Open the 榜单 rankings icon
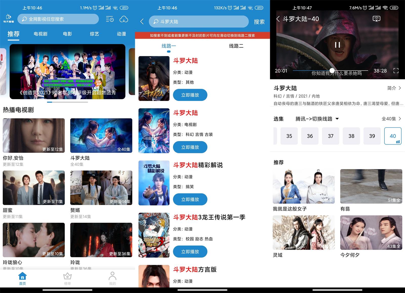This screenshot has height=293, width=405. 67,278
